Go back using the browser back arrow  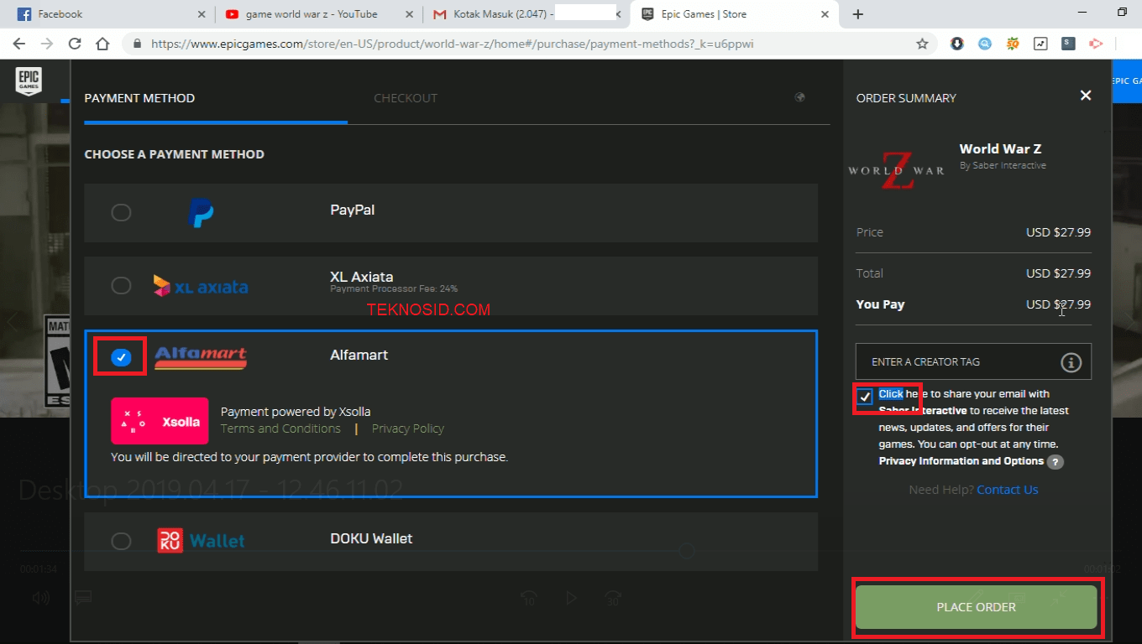click(19, 44)
